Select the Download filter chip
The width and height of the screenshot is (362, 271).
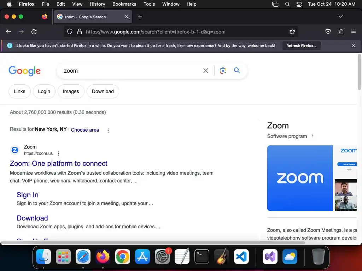tap(103, 91)
